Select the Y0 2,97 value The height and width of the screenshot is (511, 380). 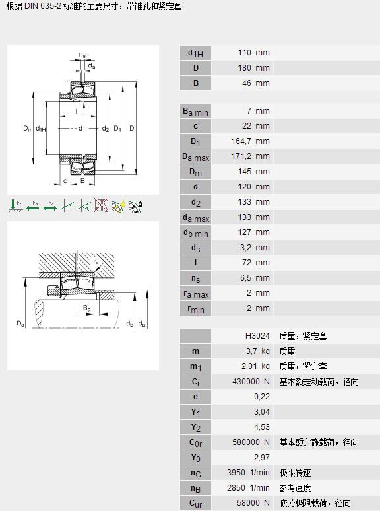pyautogui.click(x=262, y=458)
